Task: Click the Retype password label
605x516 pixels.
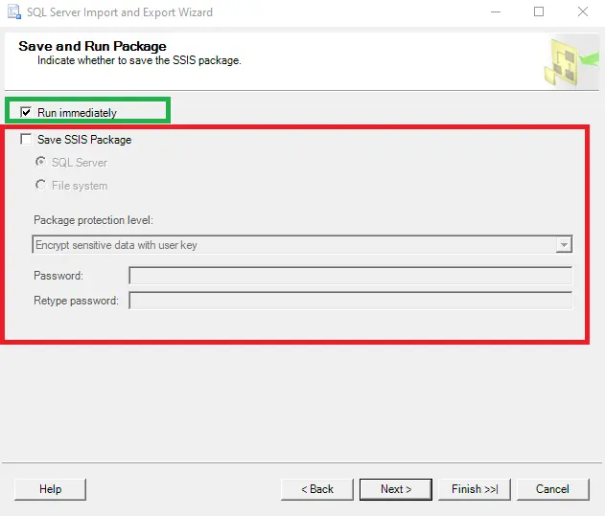Action: 76,301
